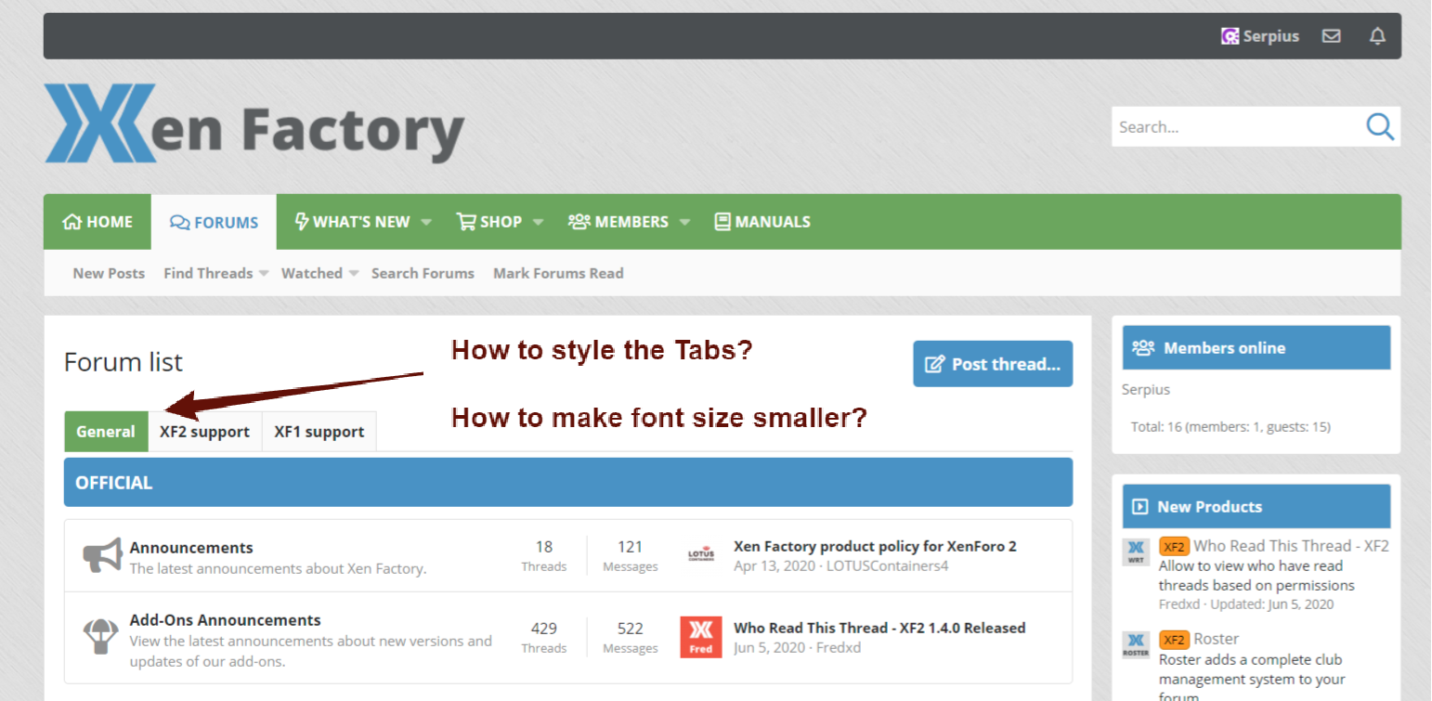Click Mark Forums Read
This screenshot has height=701, width=1432.
pos(558,273)
